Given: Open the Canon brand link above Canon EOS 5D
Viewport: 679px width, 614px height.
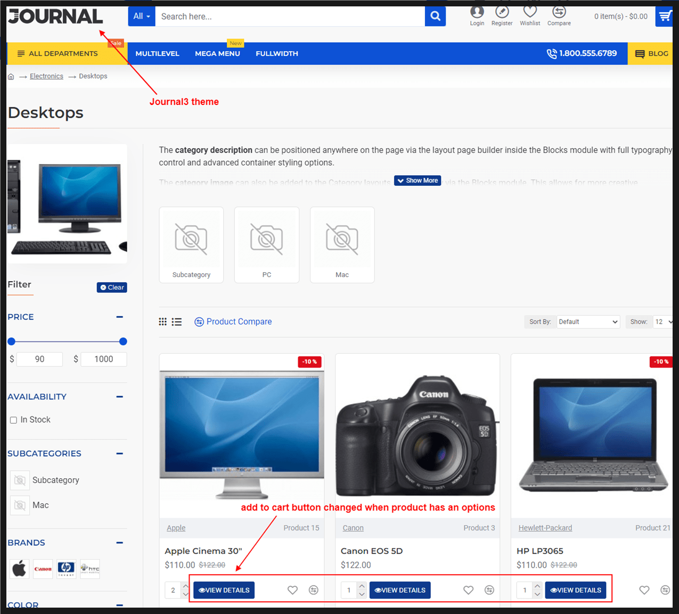Looking at the screenshot, I should pos(353,528).
